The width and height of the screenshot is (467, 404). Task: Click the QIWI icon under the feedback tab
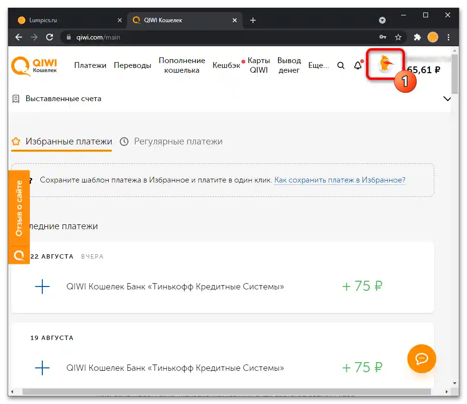(19, 255)
